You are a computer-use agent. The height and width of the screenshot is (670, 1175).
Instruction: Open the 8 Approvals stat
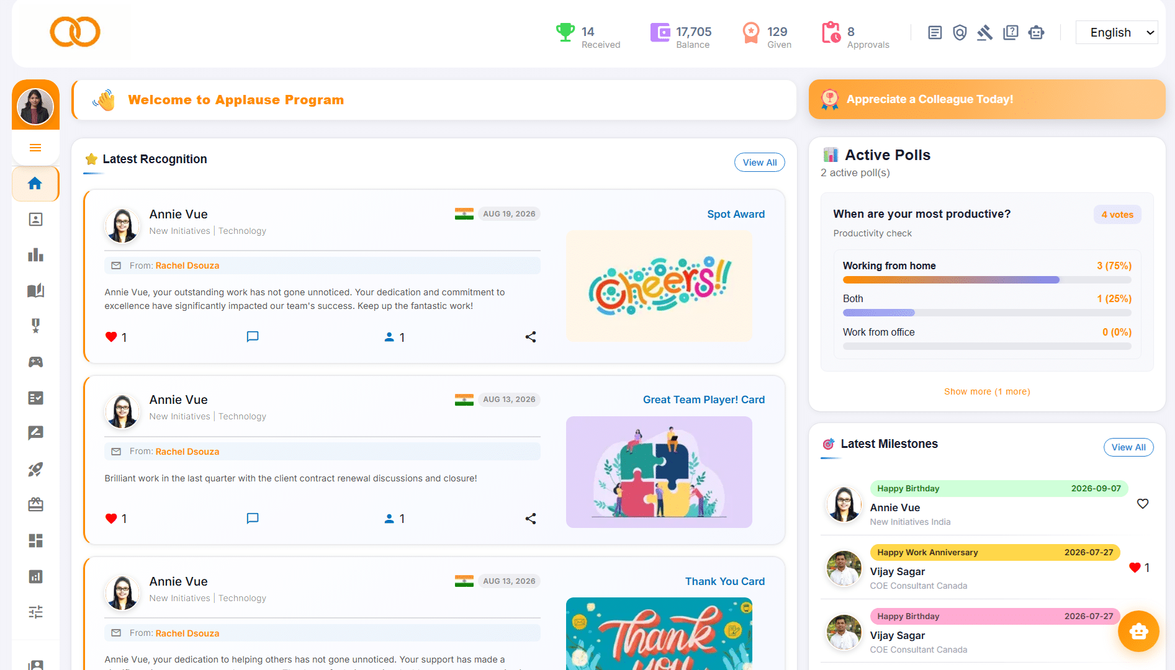coord(855,37)
